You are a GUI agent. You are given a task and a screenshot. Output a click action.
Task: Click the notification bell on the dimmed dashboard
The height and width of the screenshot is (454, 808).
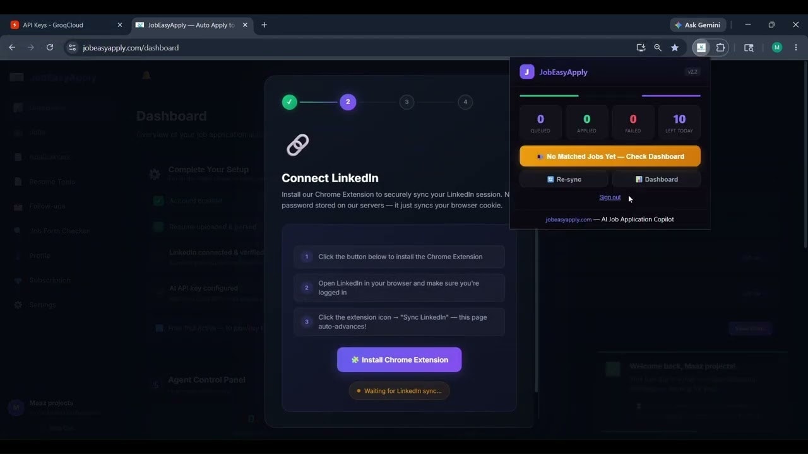point(146,76)
